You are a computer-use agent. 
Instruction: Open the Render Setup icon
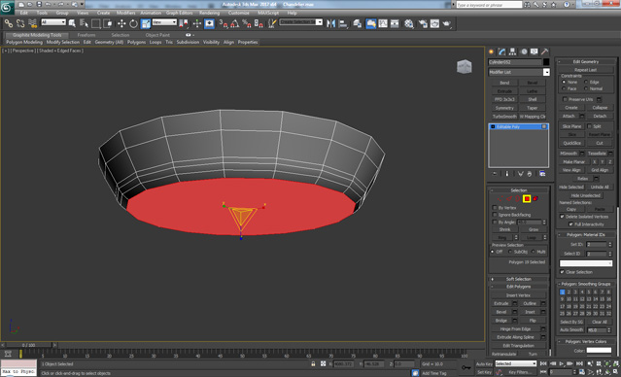click(x=423, y=23)
